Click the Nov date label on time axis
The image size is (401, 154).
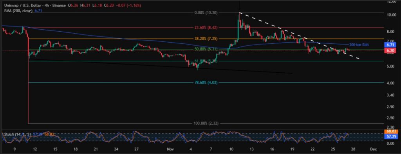[170, 149]
